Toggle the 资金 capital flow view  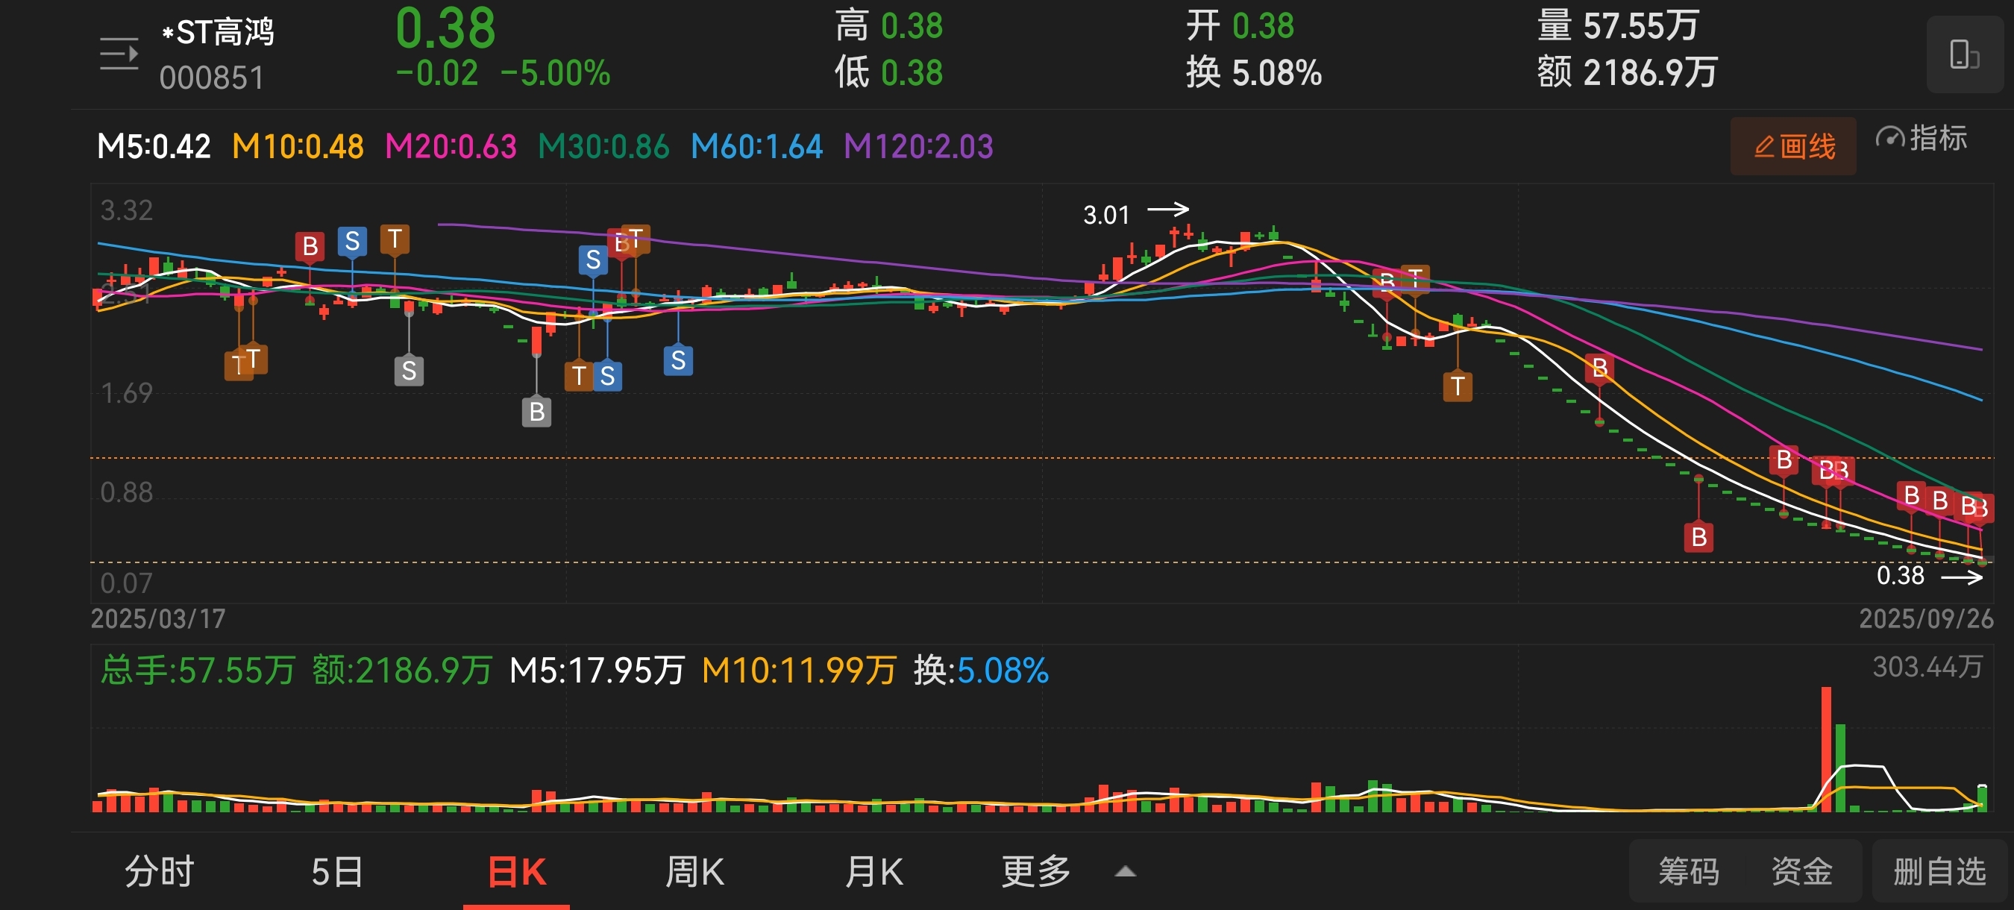[x=1801, y=872]
